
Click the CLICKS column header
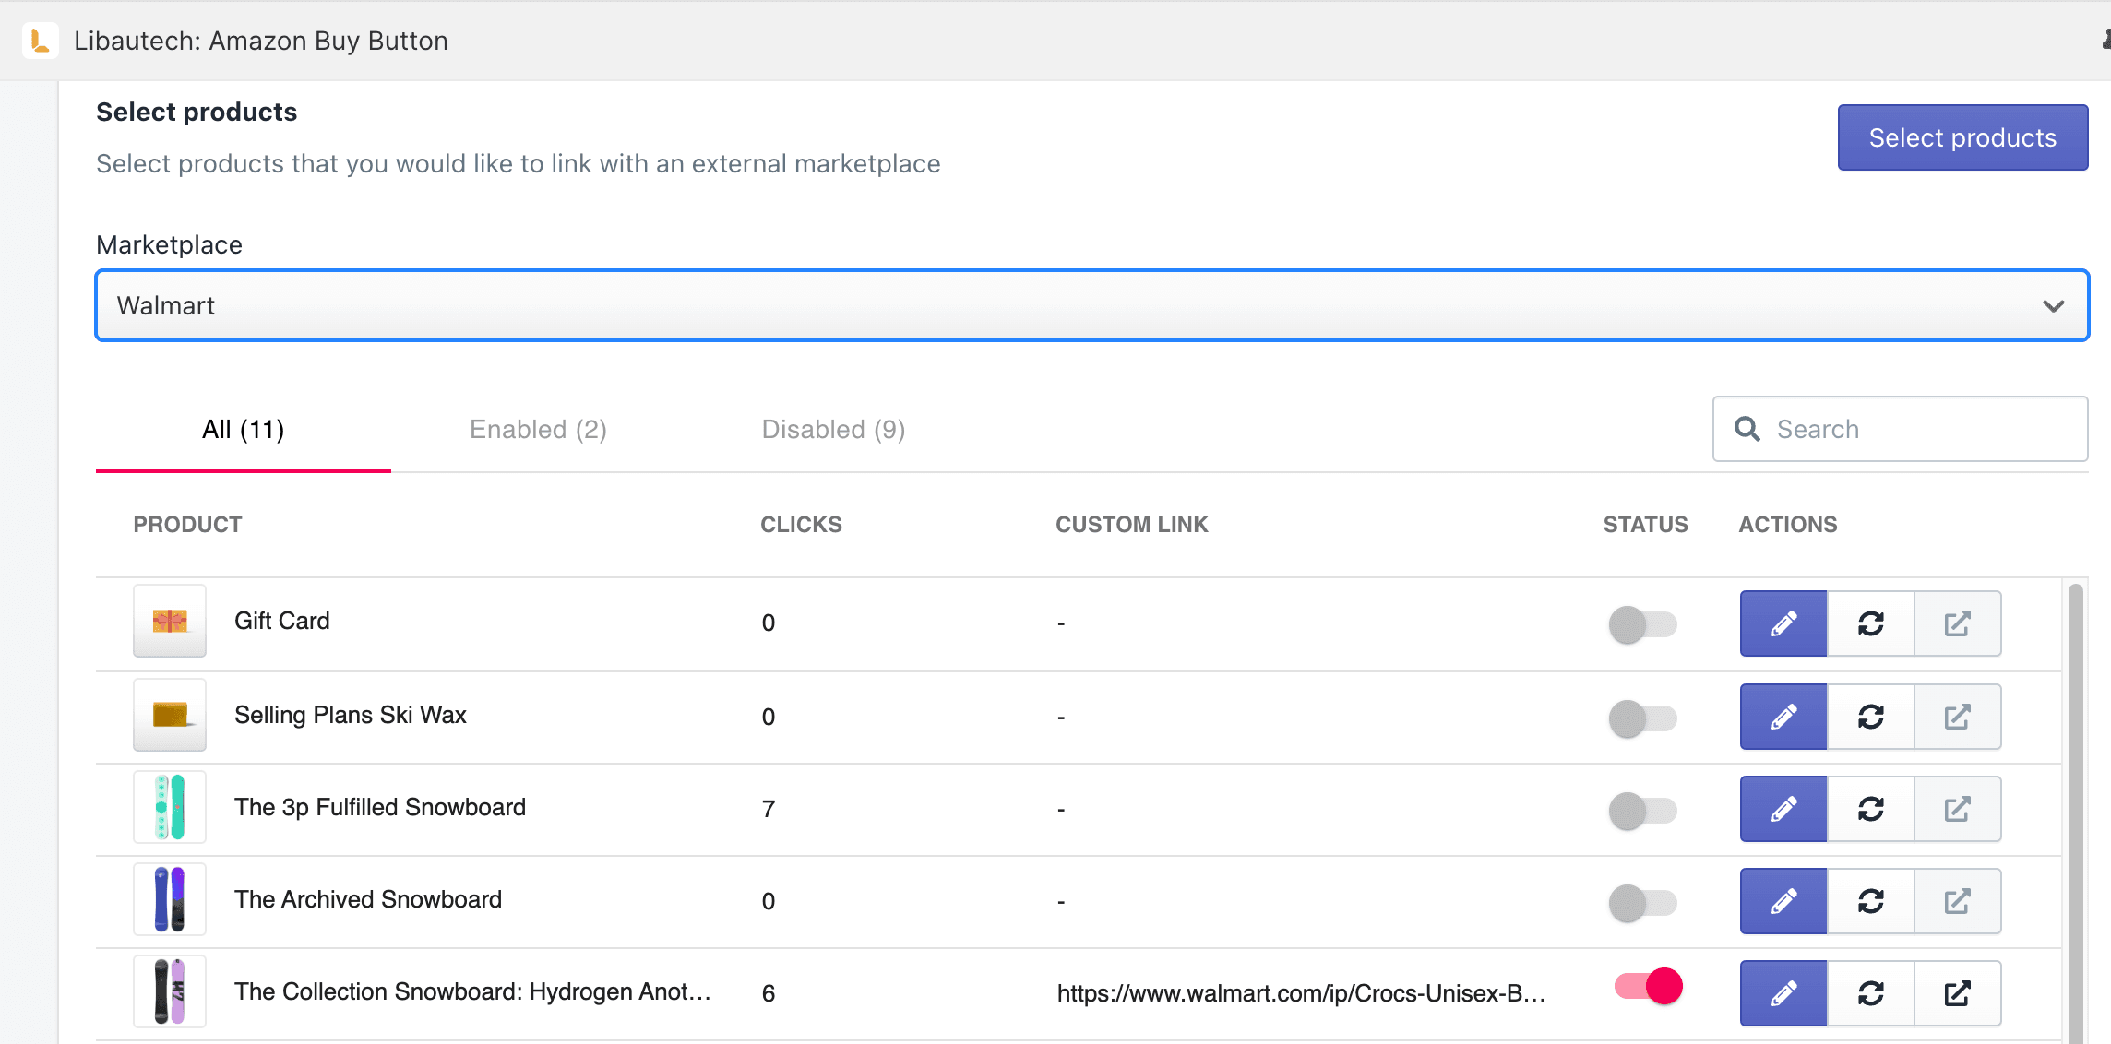pos(801,525)
